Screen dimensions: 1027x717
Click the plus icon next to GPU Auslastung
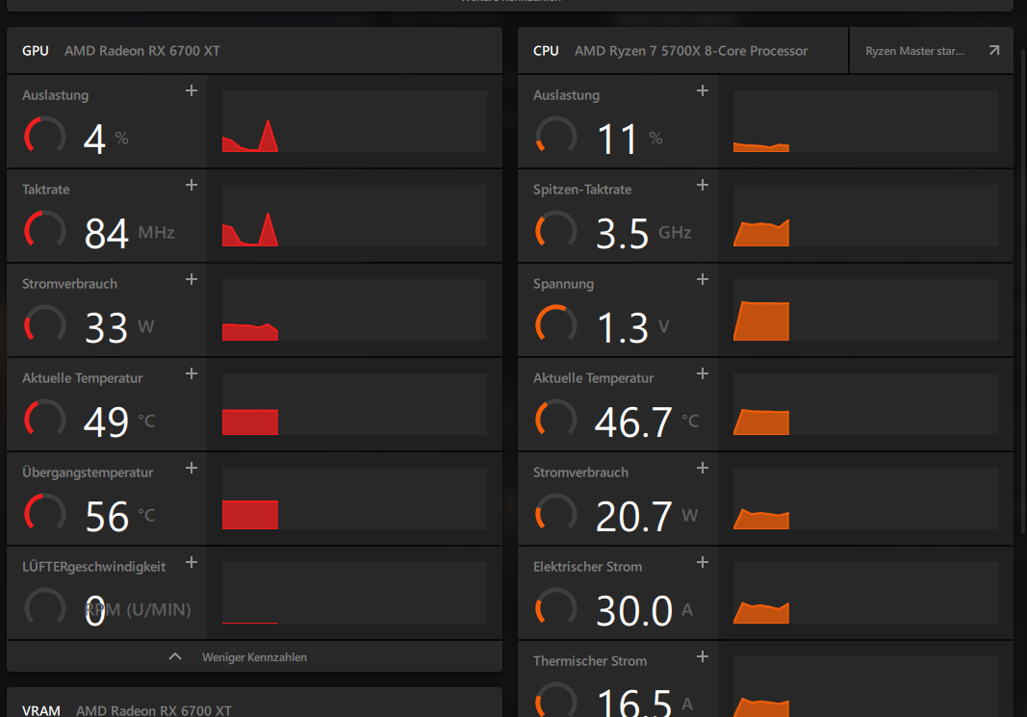[x=192, y=90]
